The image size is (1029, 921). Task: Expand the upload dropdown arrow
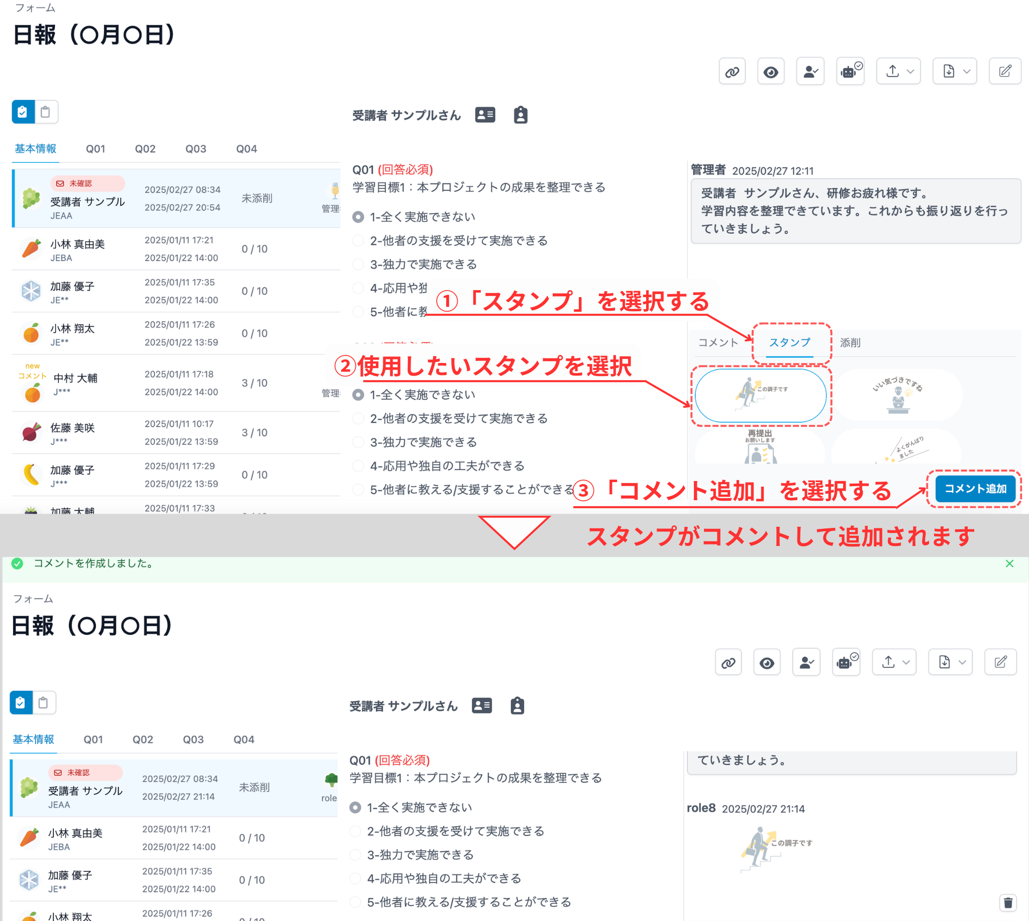[909, 71]
